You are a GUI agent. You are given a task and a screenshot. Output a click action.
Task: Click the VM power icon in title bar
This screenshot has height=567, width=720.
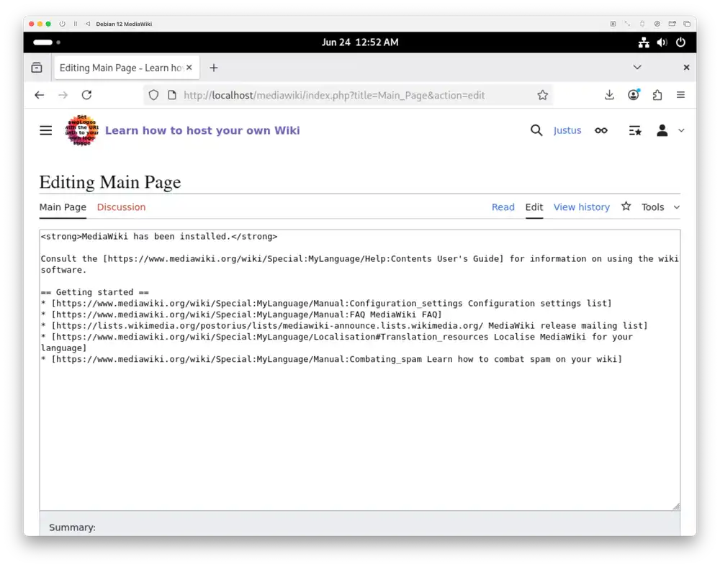pyautogui.click(x=62, y=24)
